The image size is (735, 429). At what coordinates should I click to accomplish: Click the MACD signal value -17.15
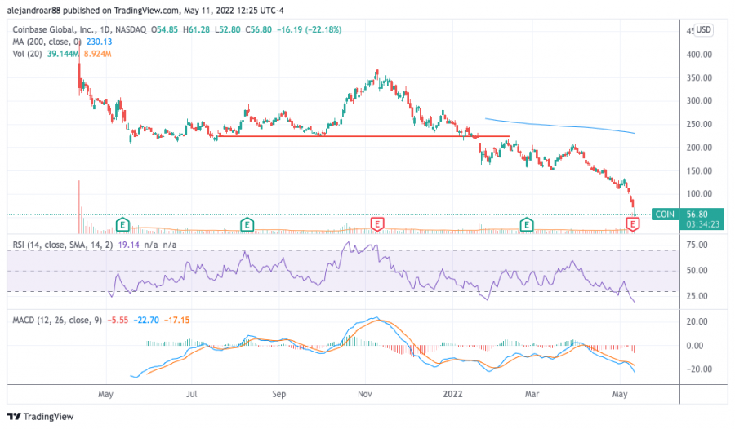pos(177,321)
